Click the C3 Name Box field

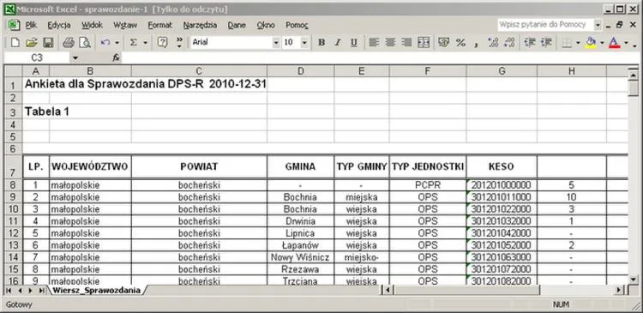[x=37, y=57]
